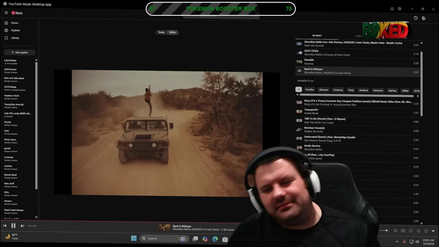Open the history clock icon
439x247 pixels.
click(416, 18)
